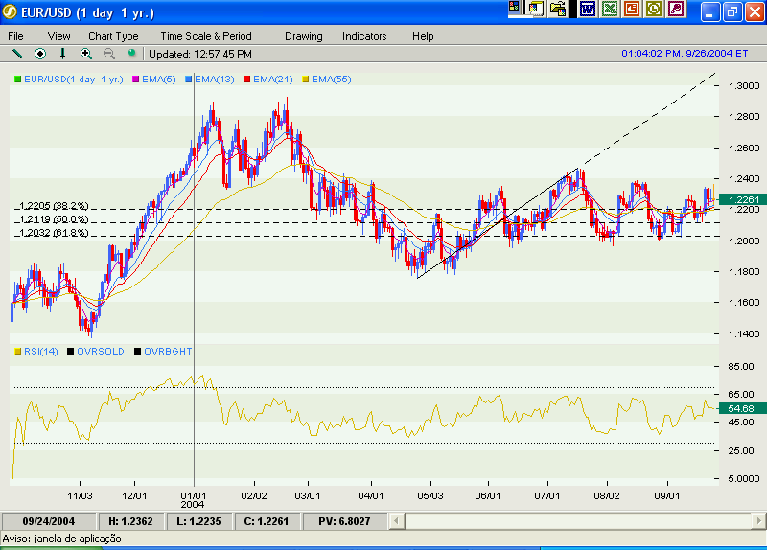The width and height of the screenshot is (767, 550).
Task: Click the crosshair target toolbar icon
Action: click(40, 54)
